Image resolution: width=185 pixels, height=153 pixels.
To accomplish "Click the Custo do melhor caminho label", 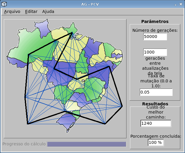I will tap(155, 112).
